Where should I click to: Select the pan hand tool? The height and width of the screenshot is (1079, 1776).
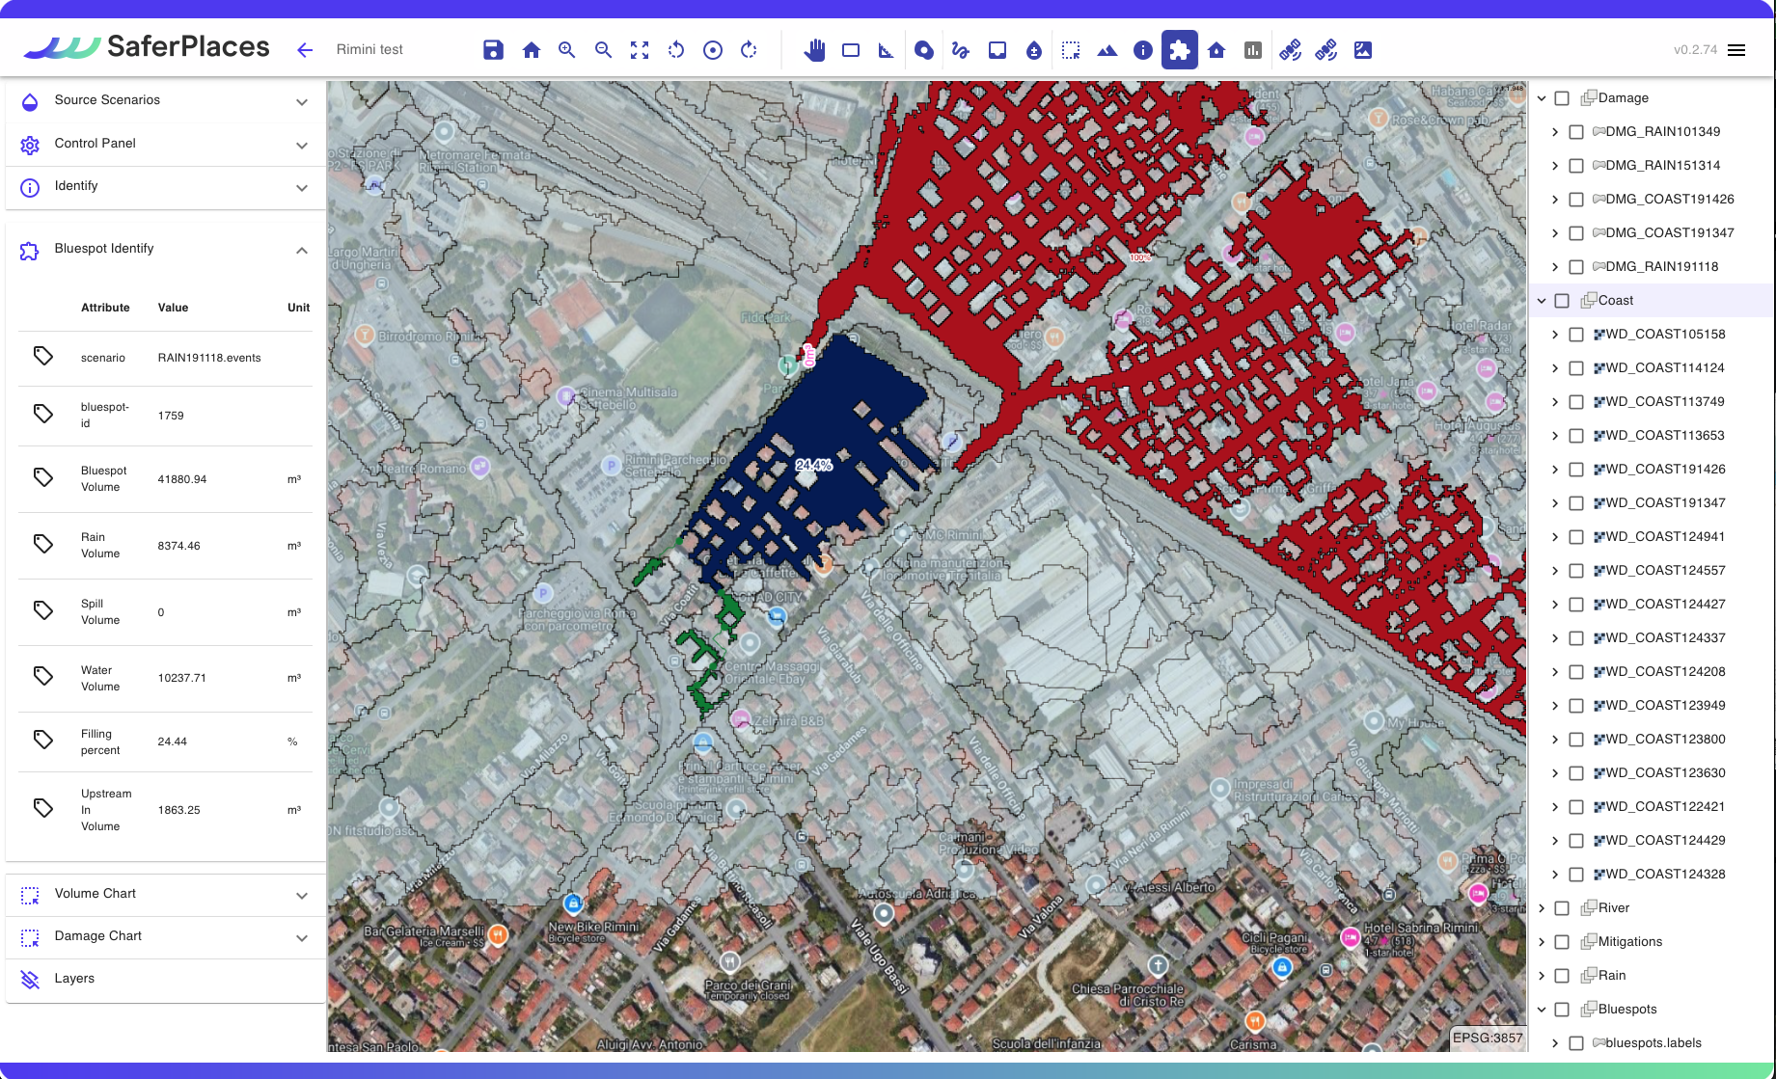[x=814, y=50]
